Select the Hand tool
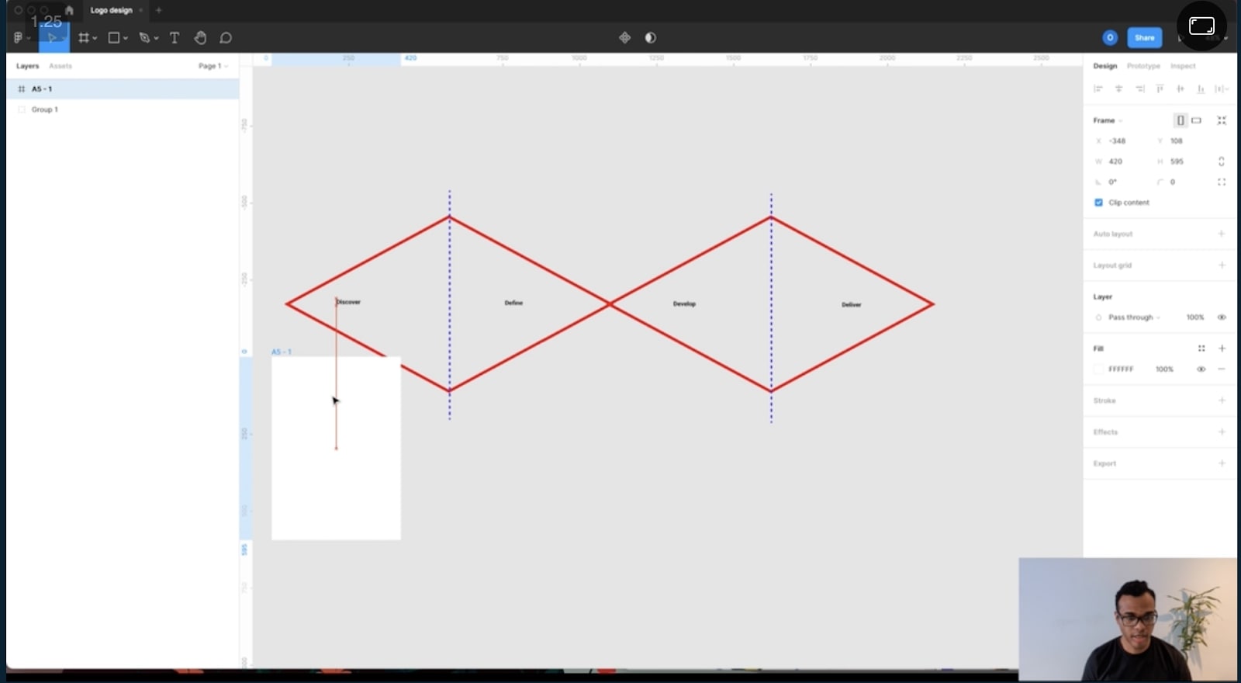This screenshot has height=683, width=1241. point(200,38)
